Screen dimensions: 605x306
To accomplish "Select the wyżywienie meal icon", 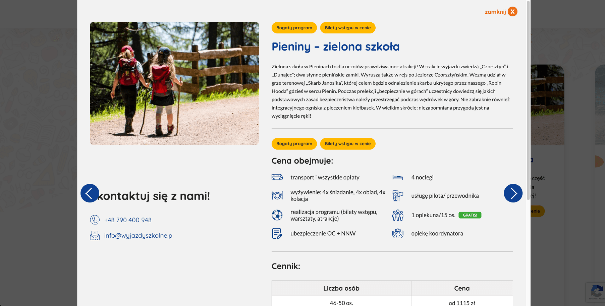I will 277,195.
